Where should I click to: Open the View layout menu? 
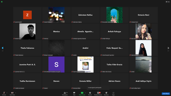(x=168, y=2)
